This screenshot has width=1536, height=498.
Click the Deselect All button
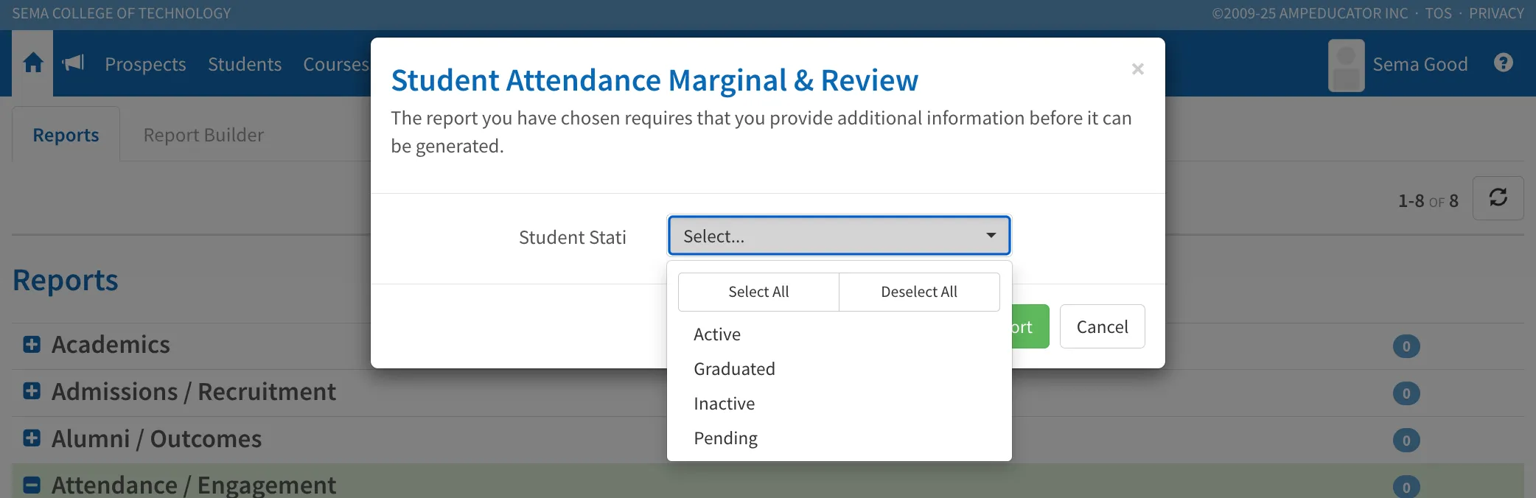coord(919,292)
